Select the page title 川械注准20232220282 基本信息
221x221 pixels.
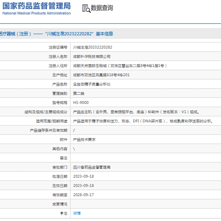pyautogui.click(x=79, y=34)
